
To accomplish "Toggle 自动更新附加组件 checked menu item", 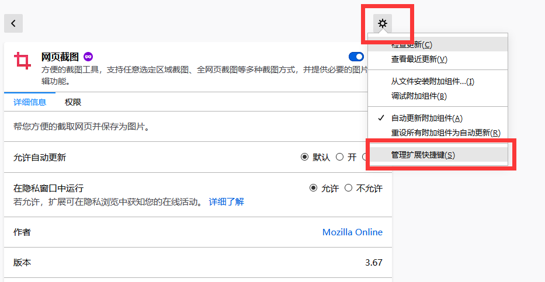I will click(x=438, y=119).
